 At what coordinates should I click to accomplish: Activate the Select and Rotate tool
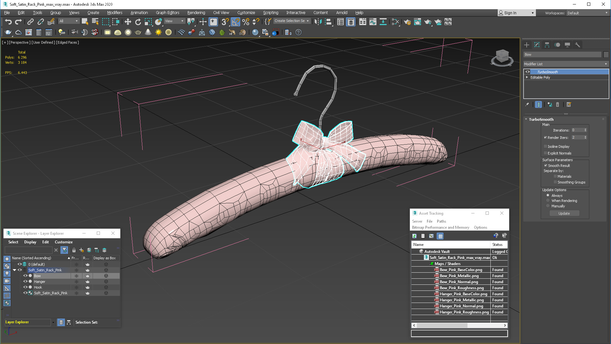tap(138, 22)
